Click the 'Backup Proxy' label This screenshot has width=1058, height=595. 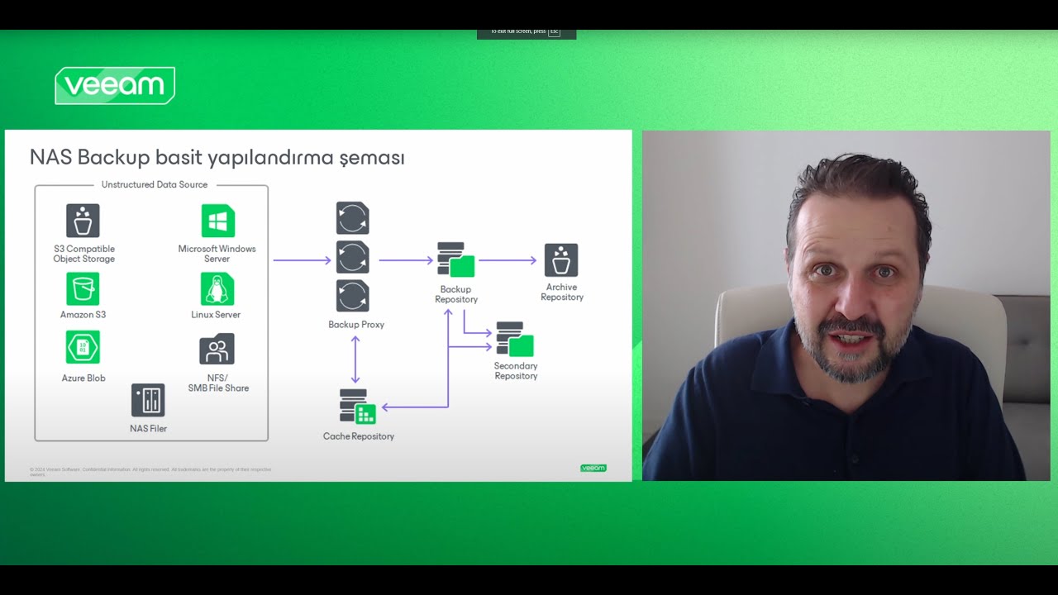pos(356,325)
